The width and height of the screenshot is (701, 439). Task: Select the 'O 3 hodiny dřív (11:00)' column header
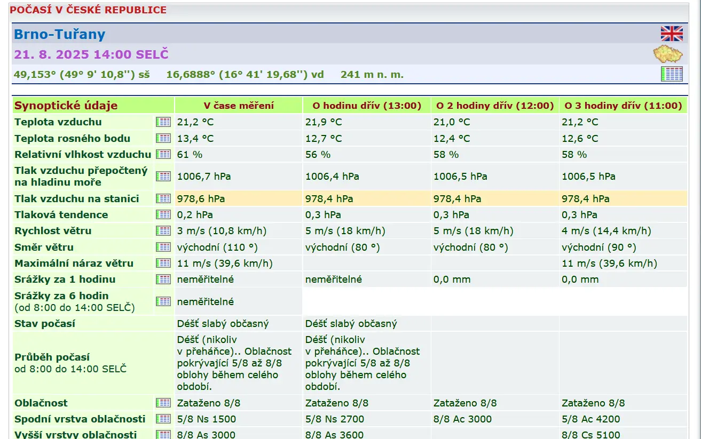coord(623,106)
